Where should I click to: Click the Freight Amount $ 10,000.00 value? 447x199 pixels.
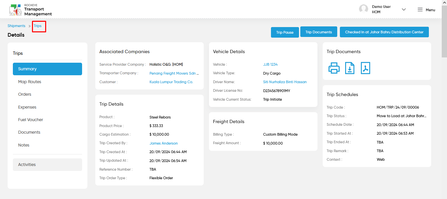tap(273, 143)
